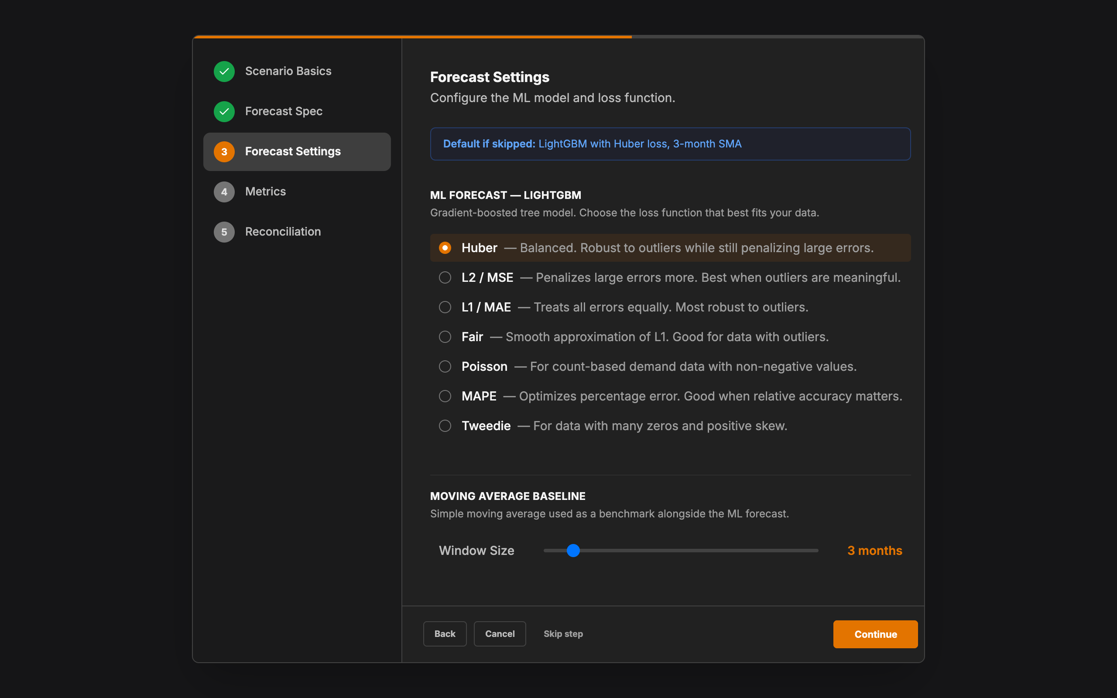Pick the MAPE loss option
The image size is (1117, 698).
670,396
